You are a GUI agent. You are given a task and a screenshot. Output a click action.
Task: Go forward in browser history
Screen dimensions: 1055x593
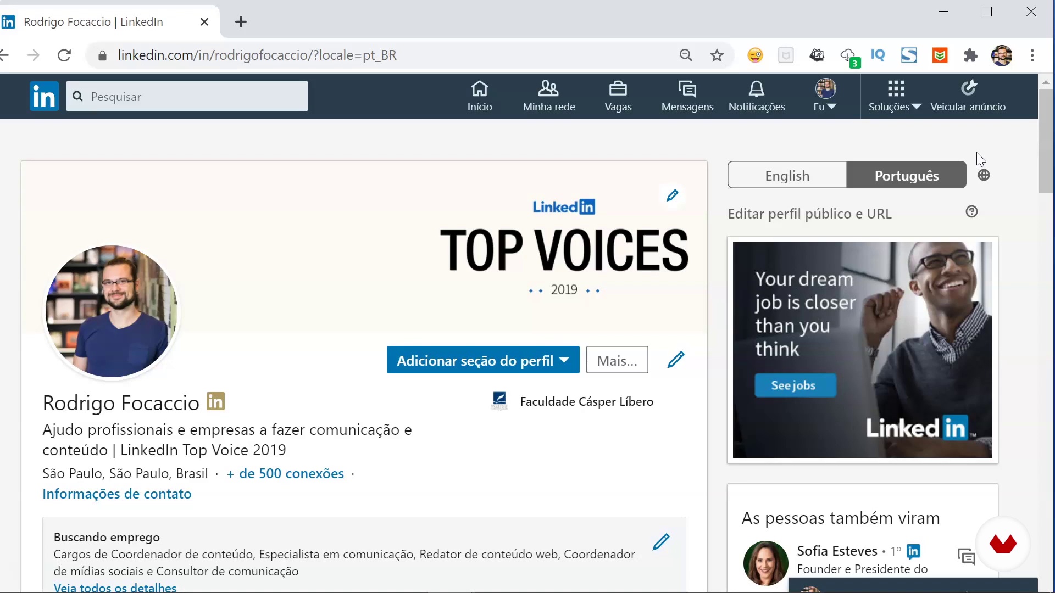pyautogui.click(x=34, y=55)
